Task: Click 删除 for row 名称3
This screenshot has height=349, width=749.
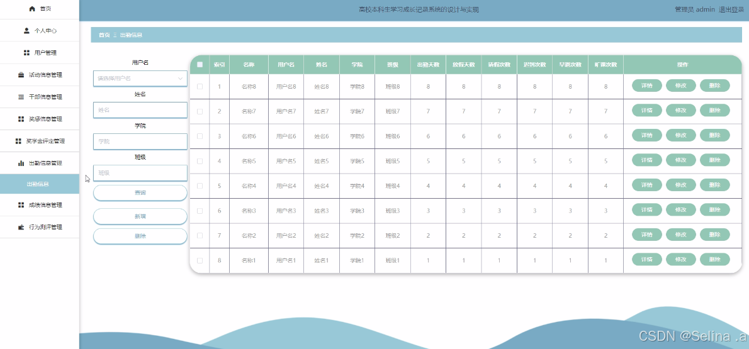Action: pyautogui.click(x=714, y=209)
